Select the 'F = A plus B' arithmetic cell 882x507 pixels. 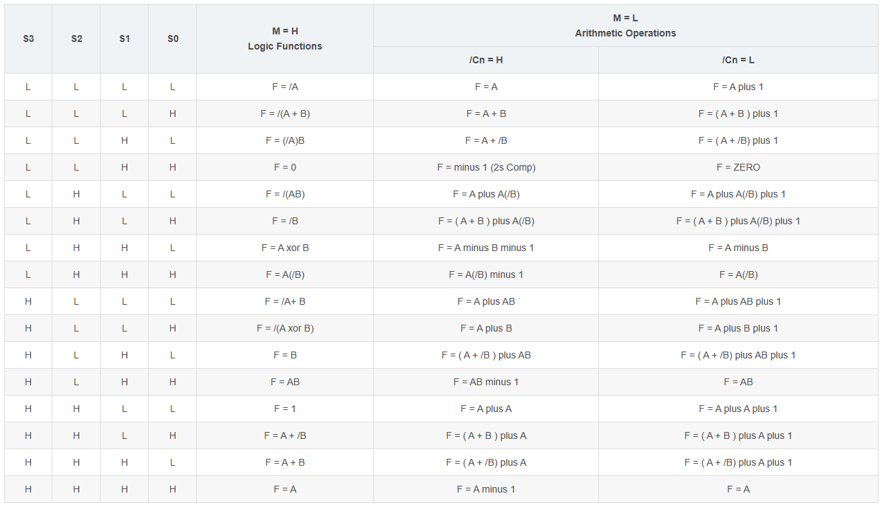pos(486,328)
